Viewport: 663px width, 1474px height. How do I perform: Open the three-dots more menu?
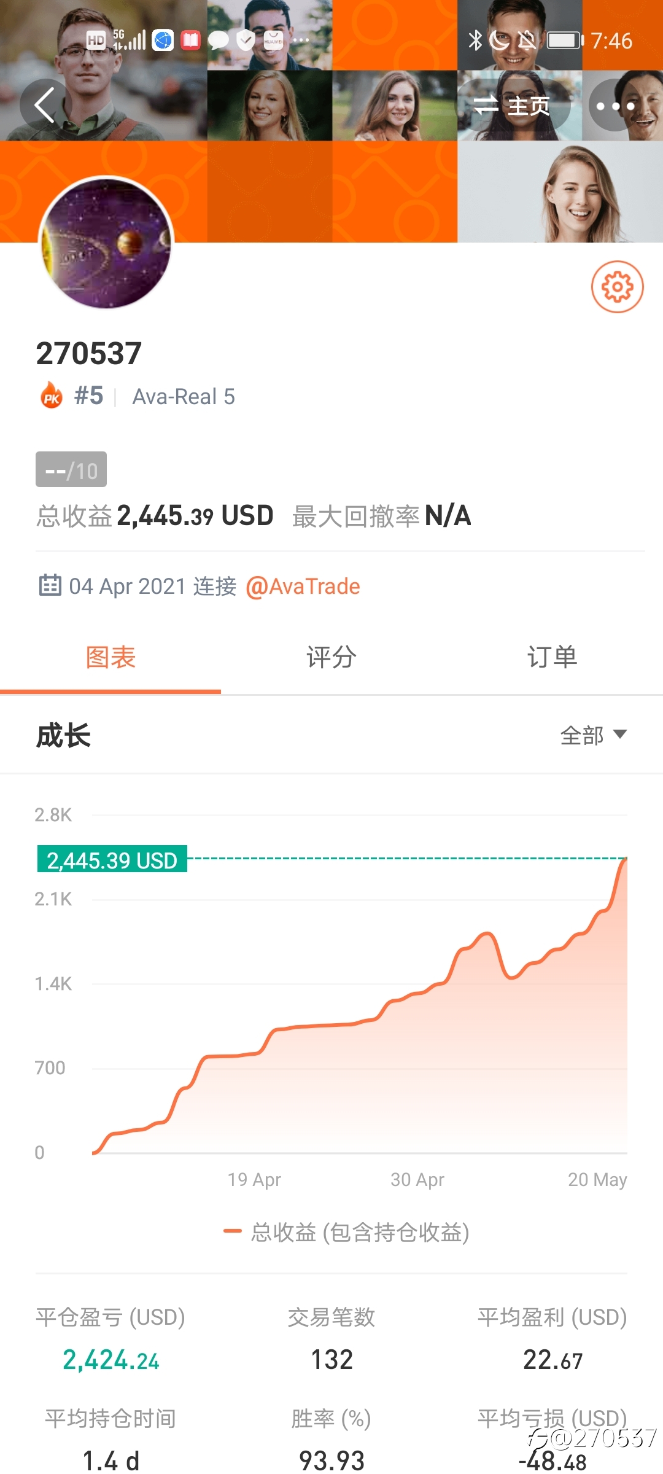point(615,106)
